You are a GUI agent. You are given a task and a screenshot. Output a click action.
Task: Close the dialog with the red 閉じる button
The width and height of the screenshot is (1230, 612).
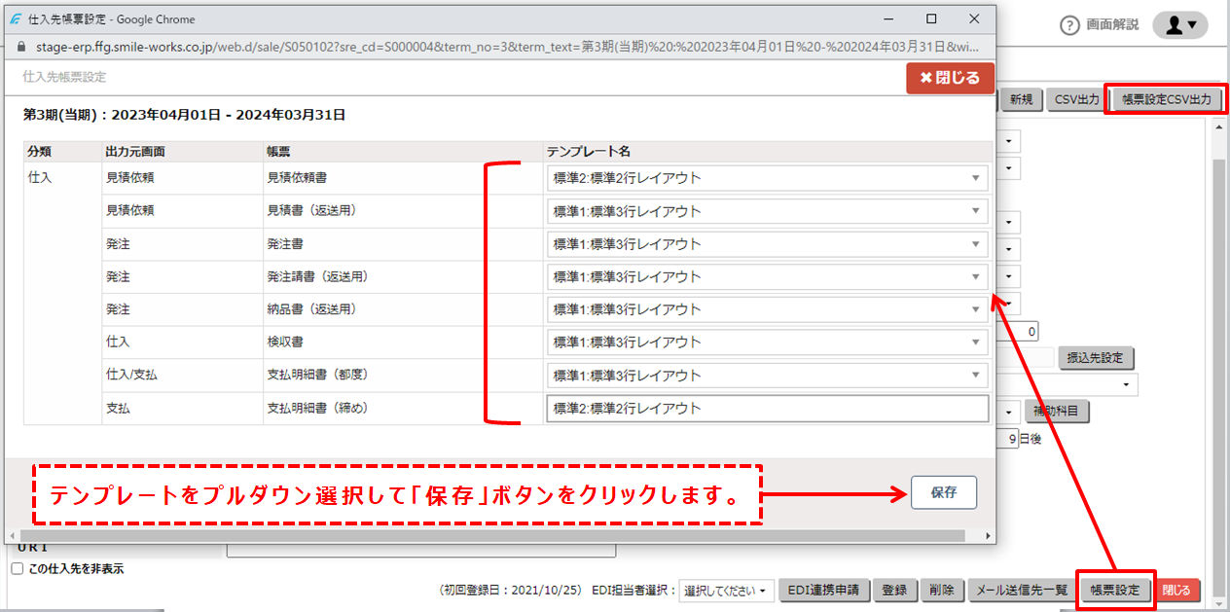click(x=950, y=78)
